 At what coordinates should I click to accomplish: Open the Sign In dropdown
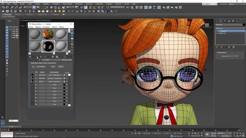(x=209, y=4)
